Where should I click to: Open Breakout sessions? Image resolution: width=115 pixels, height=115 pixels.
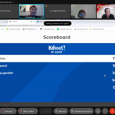pos(81,111)
